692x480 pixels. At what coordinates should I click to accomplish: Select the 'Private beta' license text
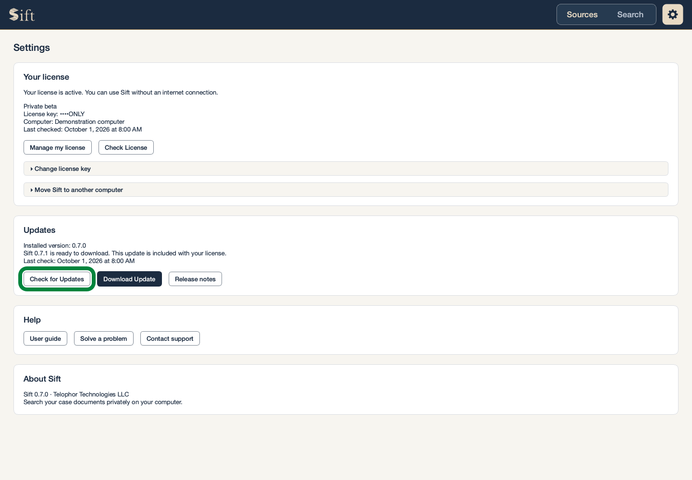pos(40,106)
